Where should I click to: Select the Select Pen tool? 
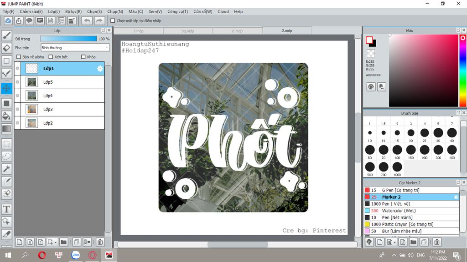click(x=6, y=181)
